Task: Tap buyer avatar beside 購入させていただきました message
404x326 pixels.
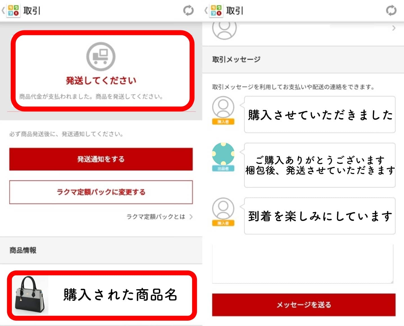Action: click(x=223, y=107)
